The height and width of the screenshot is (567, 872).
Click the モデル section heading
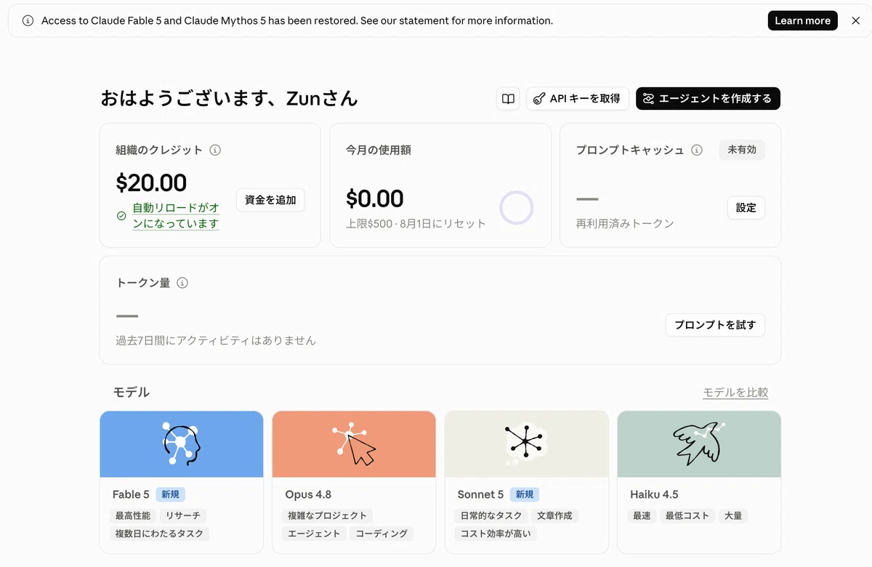132,393
